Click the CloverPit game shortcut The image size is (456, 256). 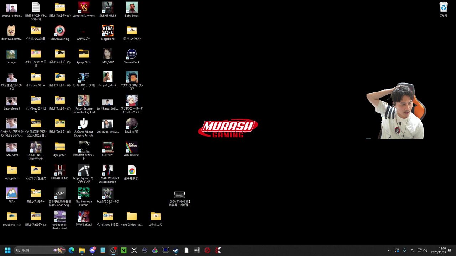[108, 147]
